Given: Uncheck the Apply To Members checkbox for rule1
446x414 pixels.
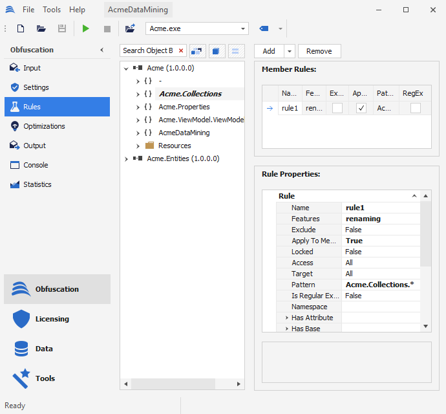Looking at the screenshot, I should [361, 109].
